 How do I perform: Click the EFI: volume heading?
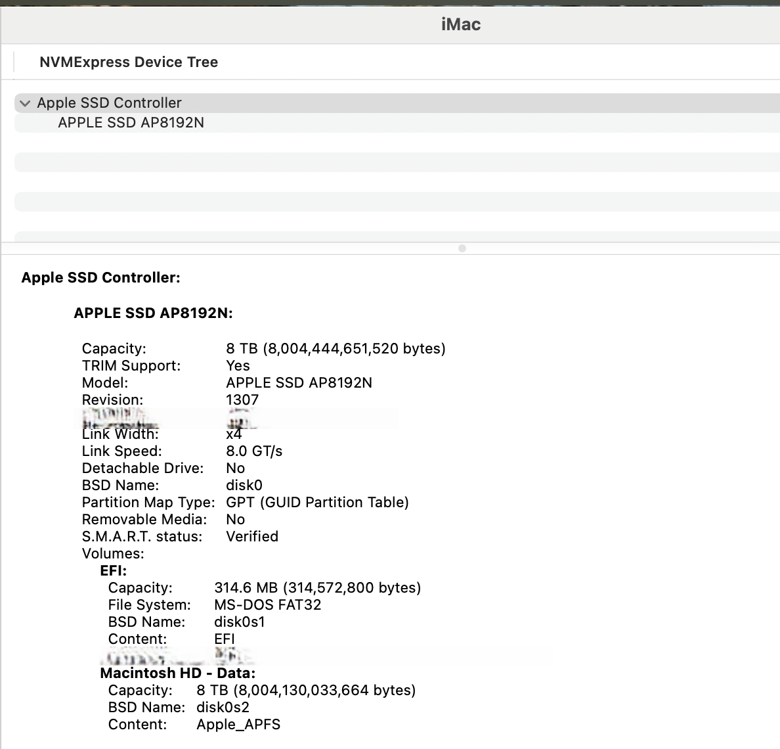[x=114, y=571]
